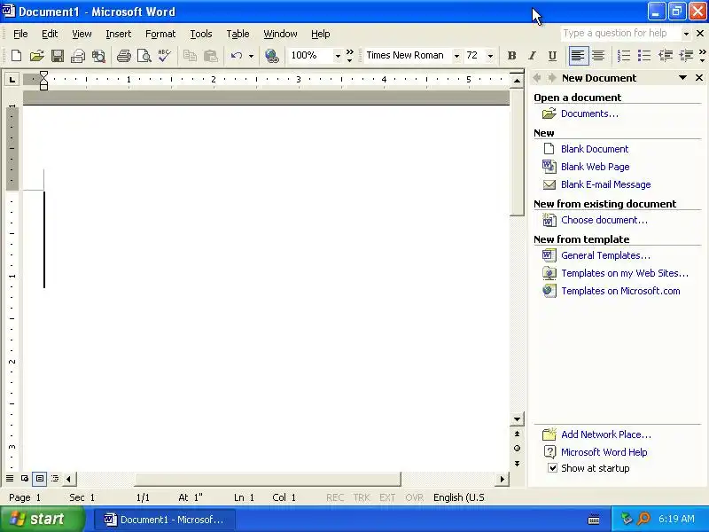Screen dimensions: 709x532
Task: Open the Tools menu
Action: pyautogui.click(x=201, y=34)
